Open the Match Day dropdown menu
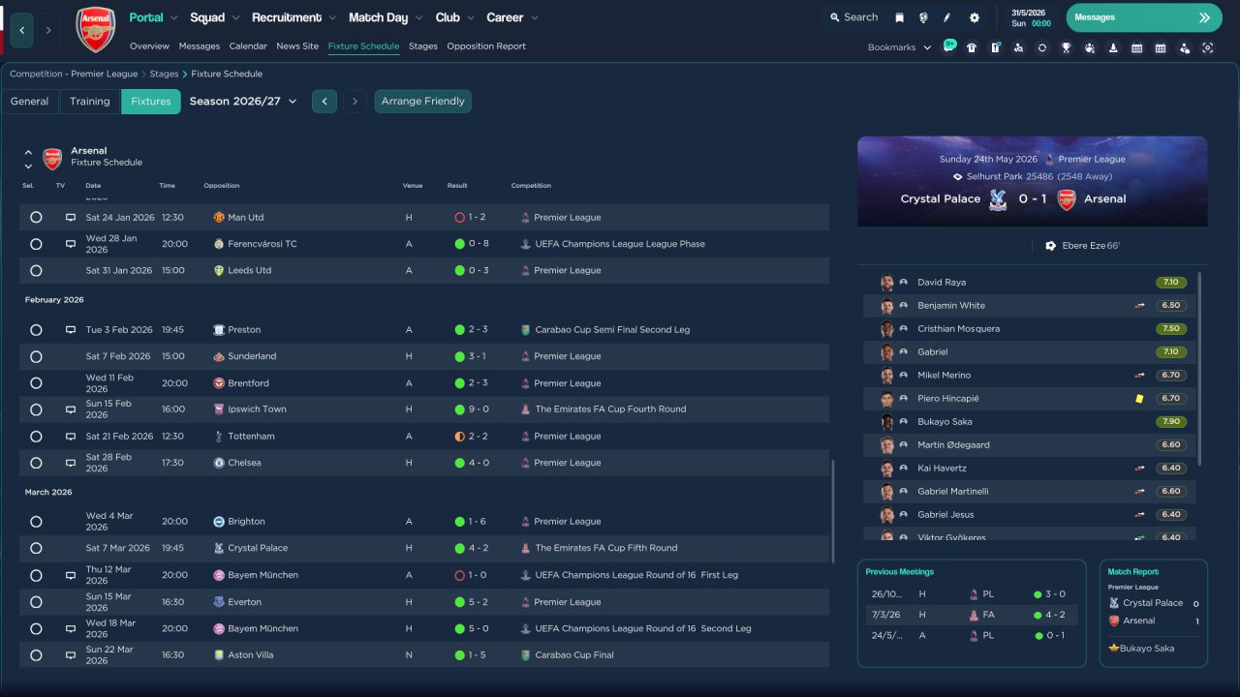 [387, 17]
